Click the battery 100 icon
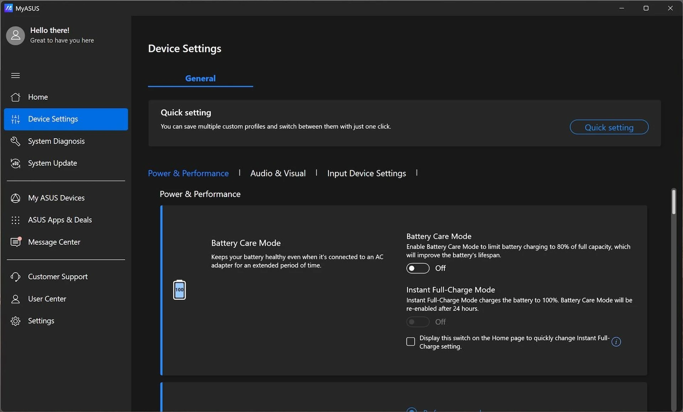The height and width of the screenshot is (412, 683). [x=179, y=290]
